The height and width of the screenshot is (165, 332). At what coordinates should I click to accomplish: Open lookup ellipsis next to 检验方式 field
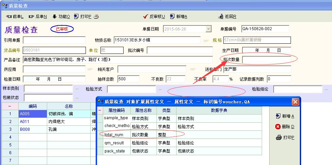pos(160,89)
